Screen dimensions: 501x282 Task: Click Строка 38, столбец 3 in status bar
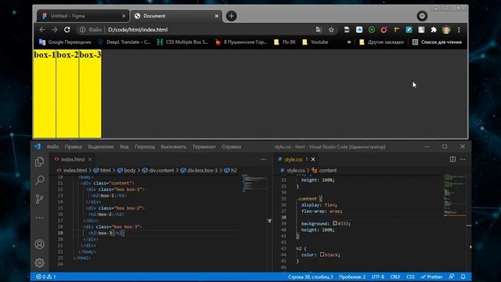click(310, 277)
